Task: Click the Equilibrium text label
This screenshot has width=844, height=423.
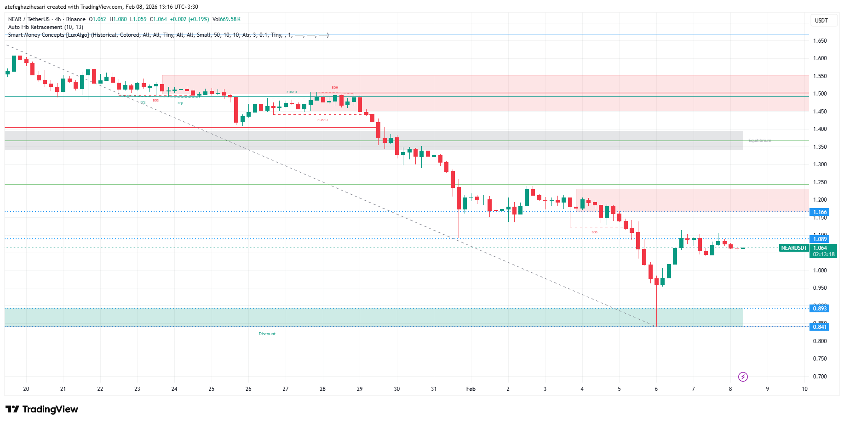Action: coord(759,141)
